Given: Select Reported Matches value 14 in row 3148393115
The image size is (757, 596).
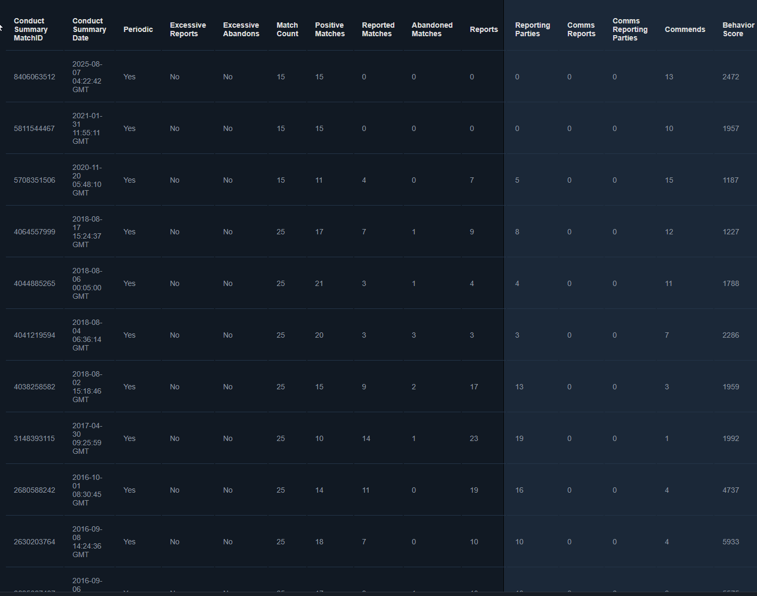Looking at the screenshot, I should 367,438.
